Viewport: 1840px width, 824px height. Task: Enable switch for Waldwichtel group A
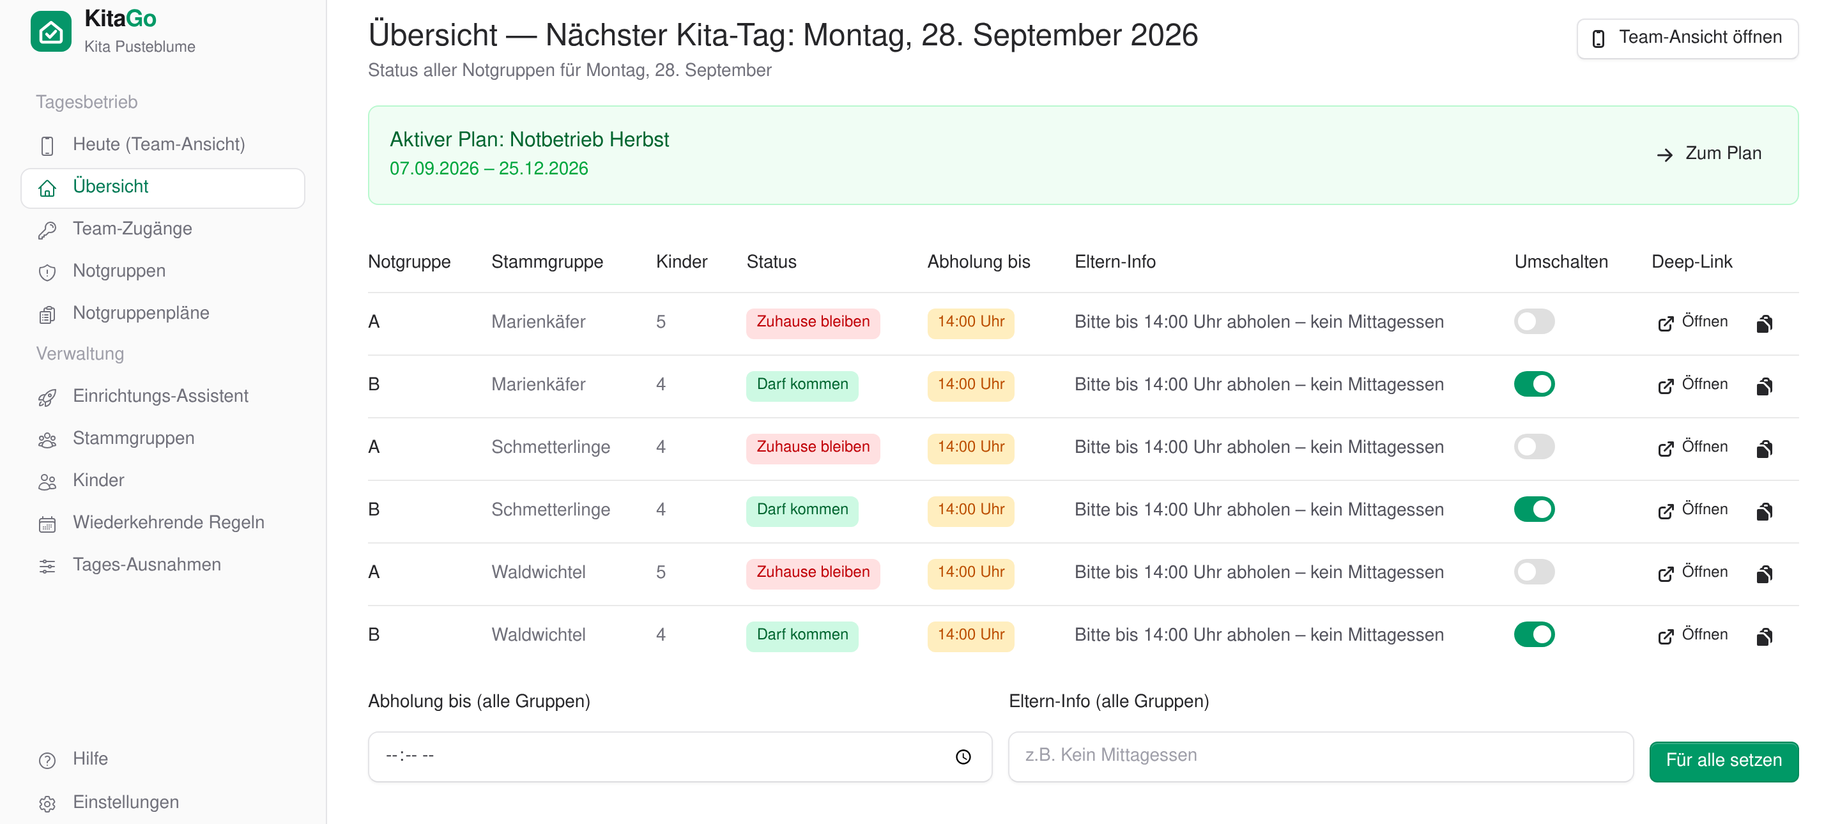pos(1533,572)
